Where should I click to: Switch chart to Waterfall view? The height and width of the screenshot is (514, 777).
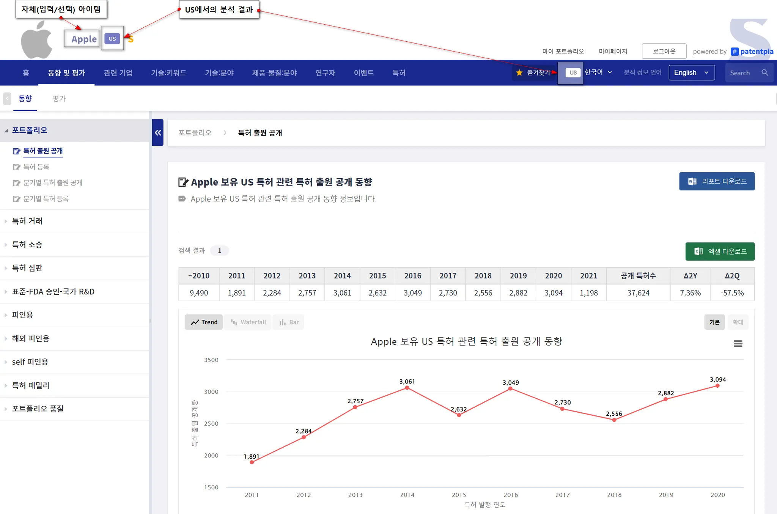pos(248,322)
